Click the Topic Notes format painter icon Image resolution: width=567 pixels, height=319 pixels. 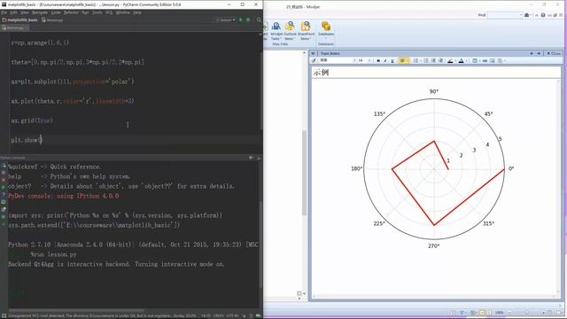coord(314,60)
